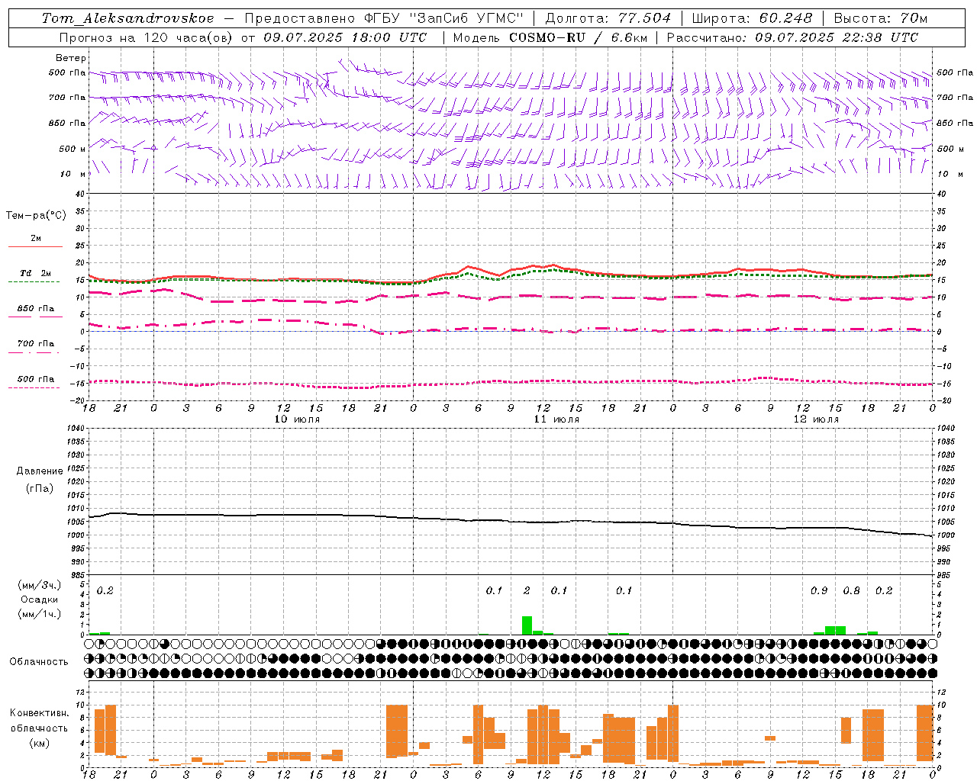Click the station title Tom_Aleksandrovskoe
The height and width of the screenshot is (781, 977).
[127, 18]
